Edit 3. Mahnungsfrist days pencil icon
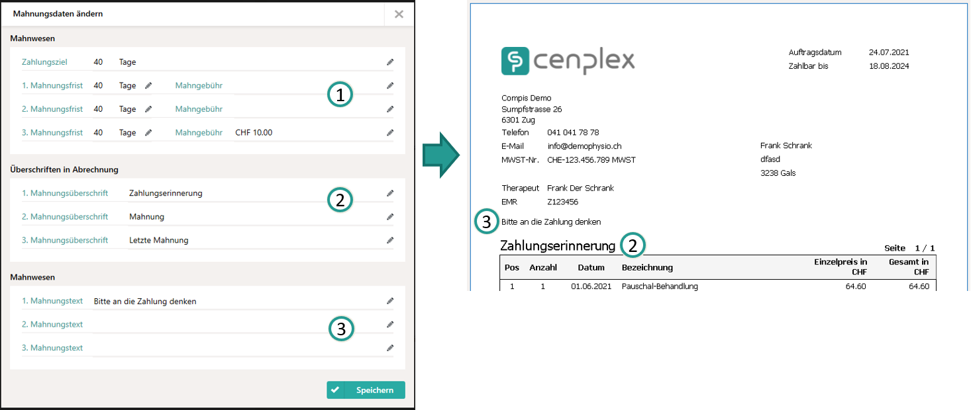Image resolution: width=971 pixels, height=410 pixels. (x=148, y=133)
